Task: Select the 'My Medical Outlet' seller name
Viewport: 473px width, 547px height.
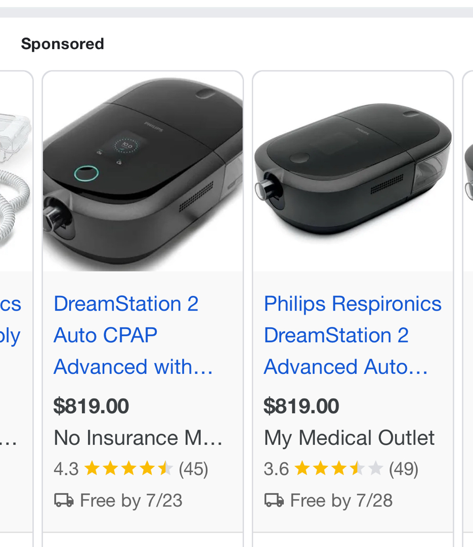Action: (349, 438)
